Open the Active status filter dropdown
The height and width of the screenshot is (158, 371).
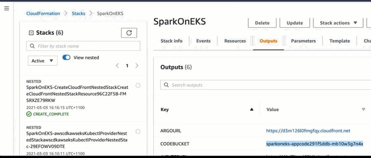click(42, 61)
